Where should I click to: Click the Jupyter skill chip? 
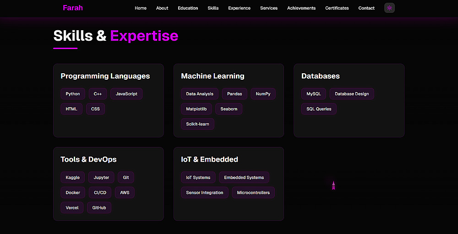(x=101, y=177)
